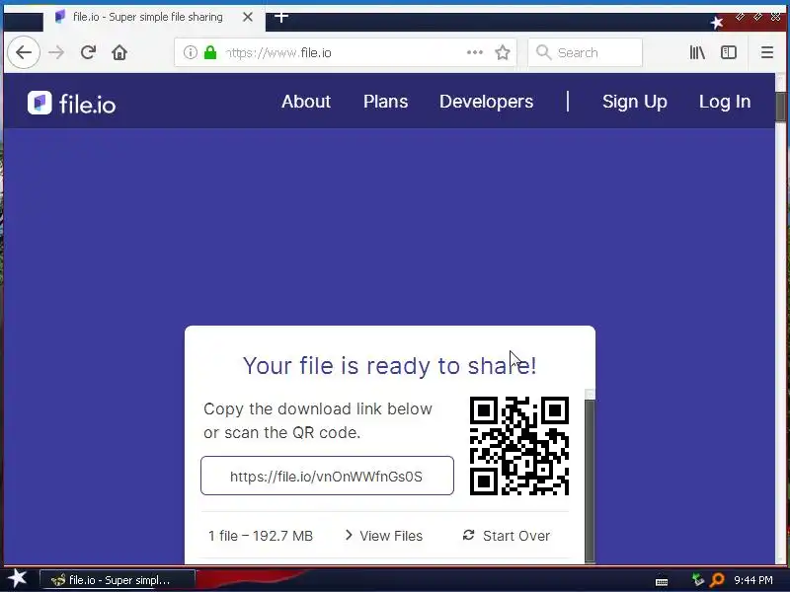
Task: Open a new tab with plus icon
Action: pos(281,17)
